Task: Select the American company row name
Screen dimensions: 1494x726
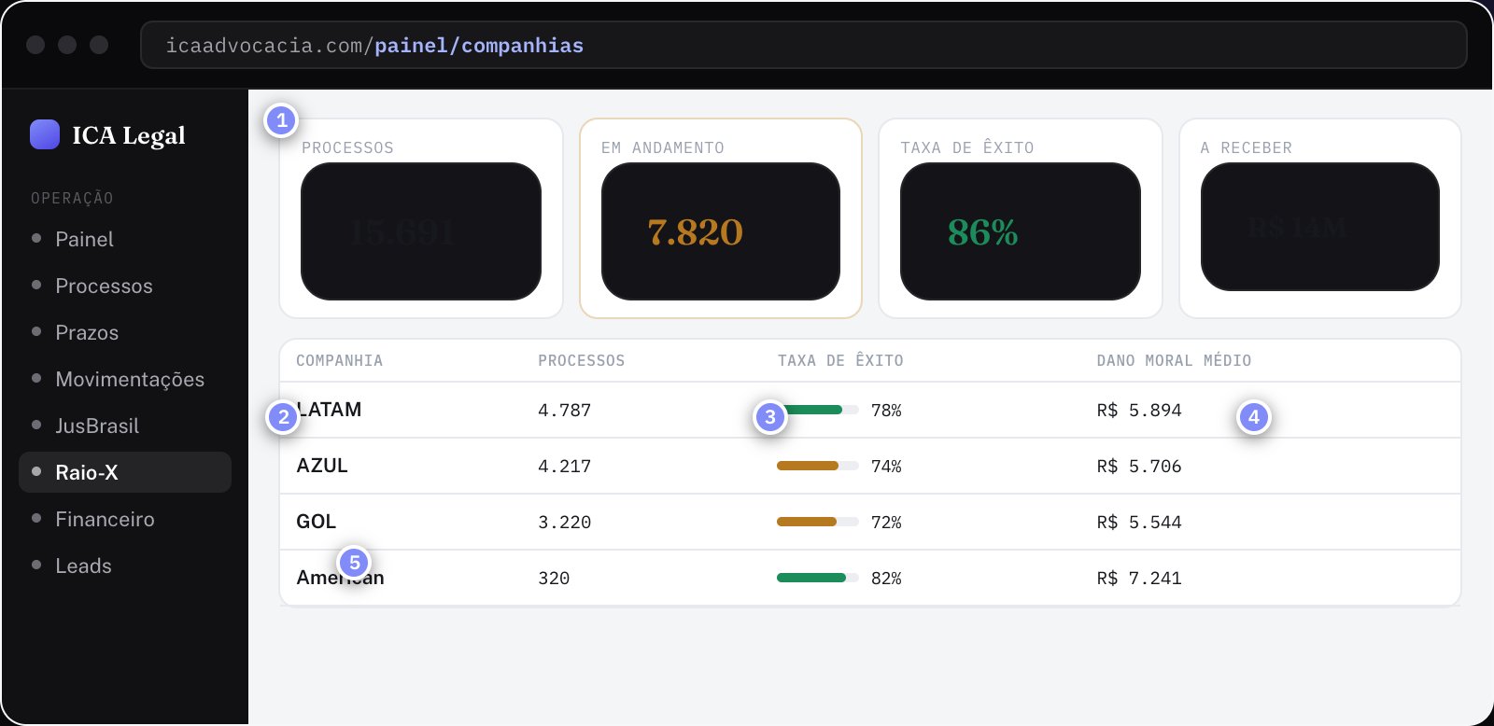Action: 340,578
